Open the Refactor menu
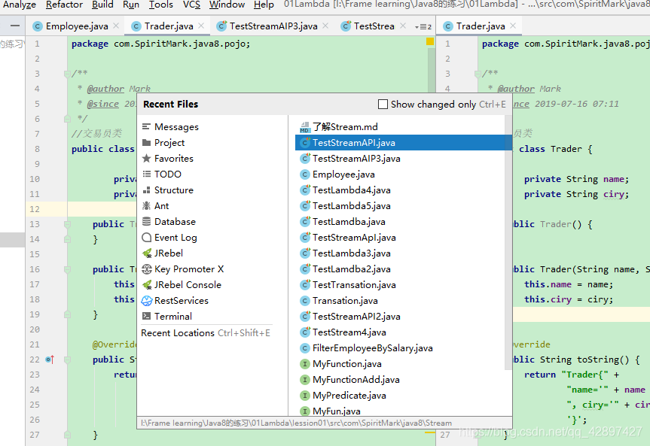The height and width of the screenshot is (446, 650). point(64,5)
